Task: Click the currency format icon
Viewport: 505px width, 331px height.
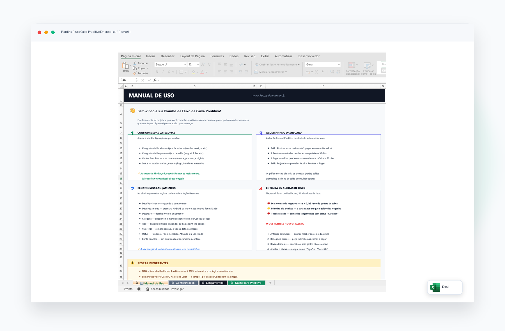Action: coord(308,72)
